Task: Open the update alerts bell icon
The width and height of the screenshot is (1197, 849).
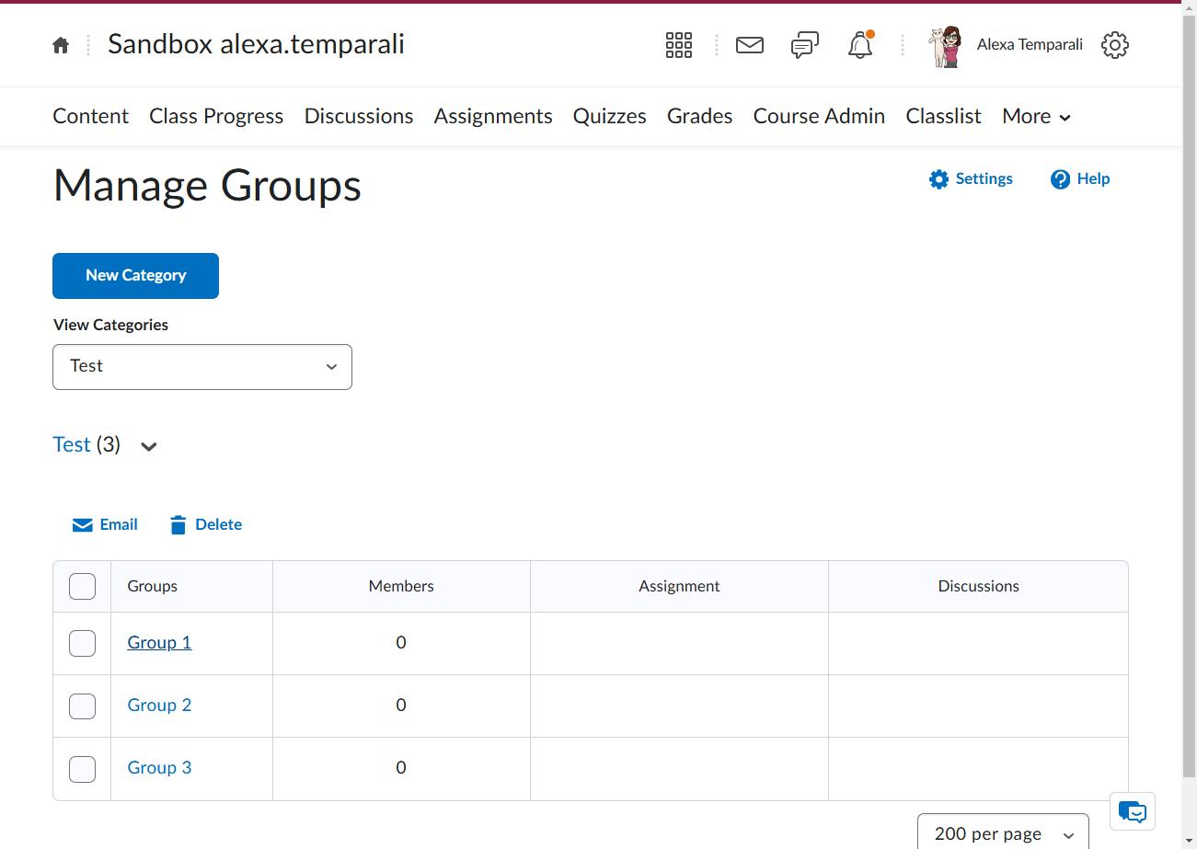Action: click(x=860, y=45)
